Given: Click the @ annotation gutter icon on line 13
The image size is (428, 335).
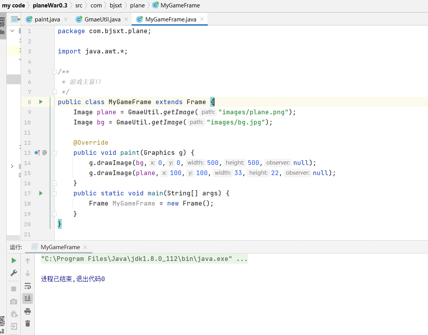Looking at the screenshot, I should tap(45, 152).
